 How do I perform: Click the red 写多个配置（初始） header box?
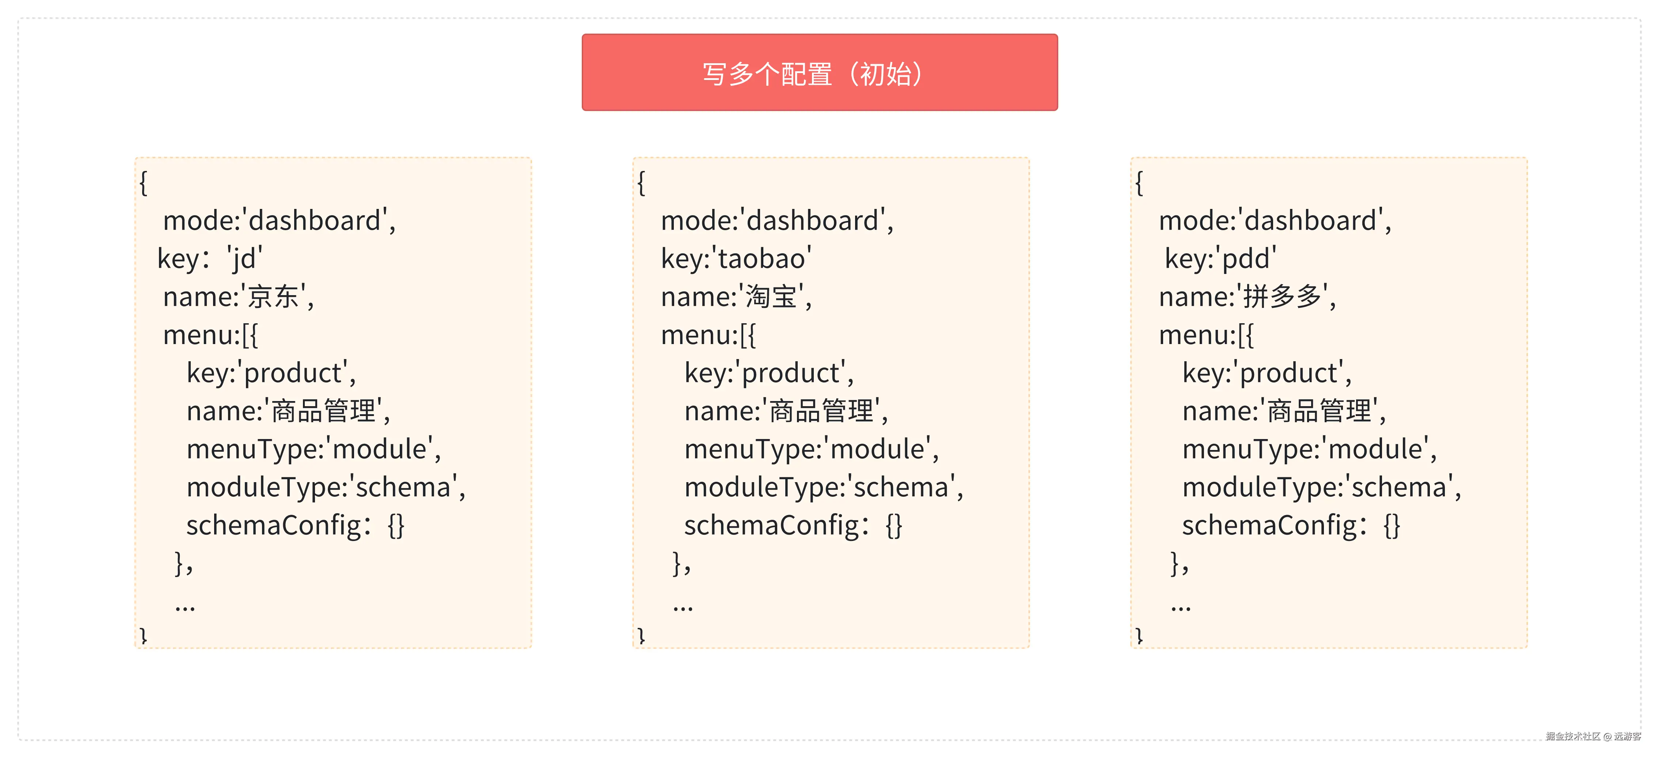[819, 73]
